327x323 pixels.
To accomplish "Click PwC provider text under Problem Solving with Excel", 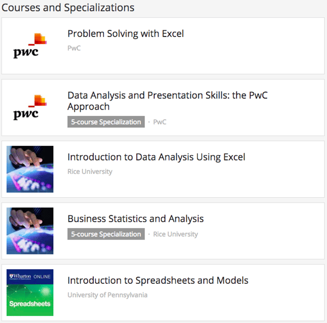I will point(74,48).
